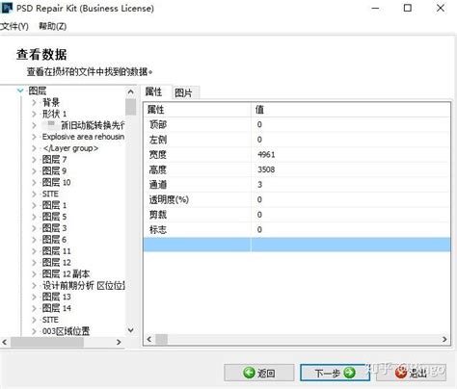457x389 pixels.
Task: Click the property table scroll left arrow
Action: pos(149,339)
